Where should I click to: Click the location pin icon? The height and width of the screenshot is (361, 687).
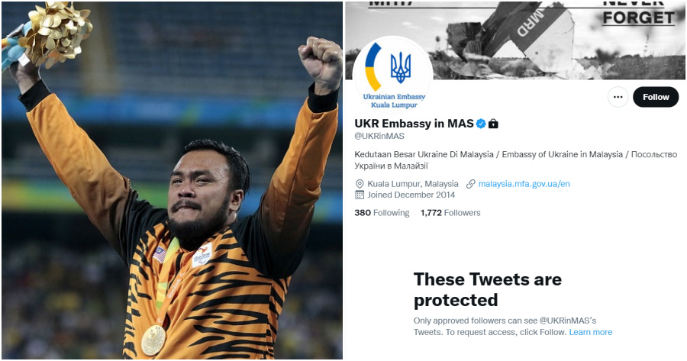point(360,184)
